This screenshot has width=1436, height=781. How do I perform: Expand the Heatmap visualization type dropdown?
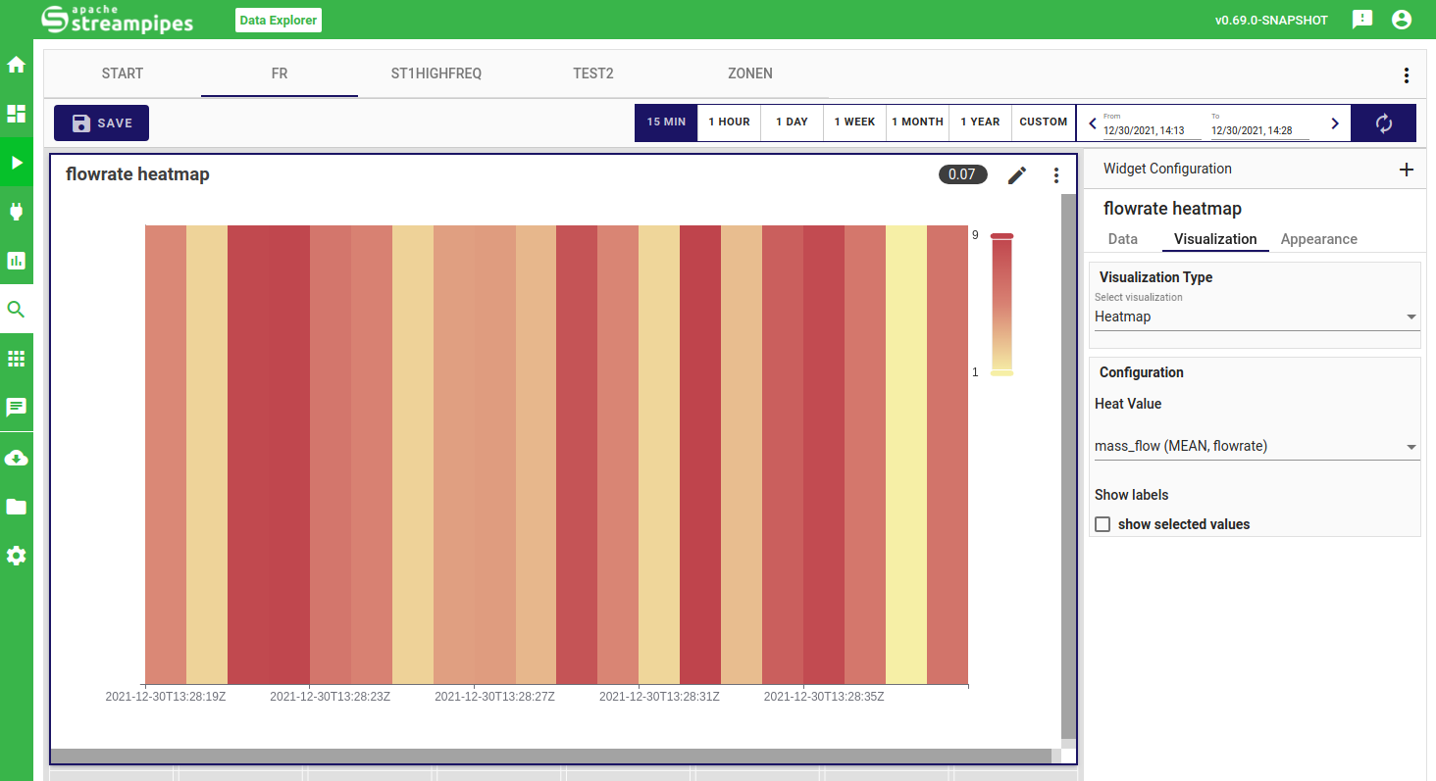1256,317
